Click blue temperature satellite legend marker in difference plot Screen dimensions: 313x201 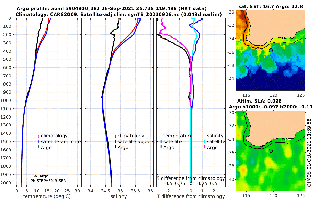click(x=161, y=142)
